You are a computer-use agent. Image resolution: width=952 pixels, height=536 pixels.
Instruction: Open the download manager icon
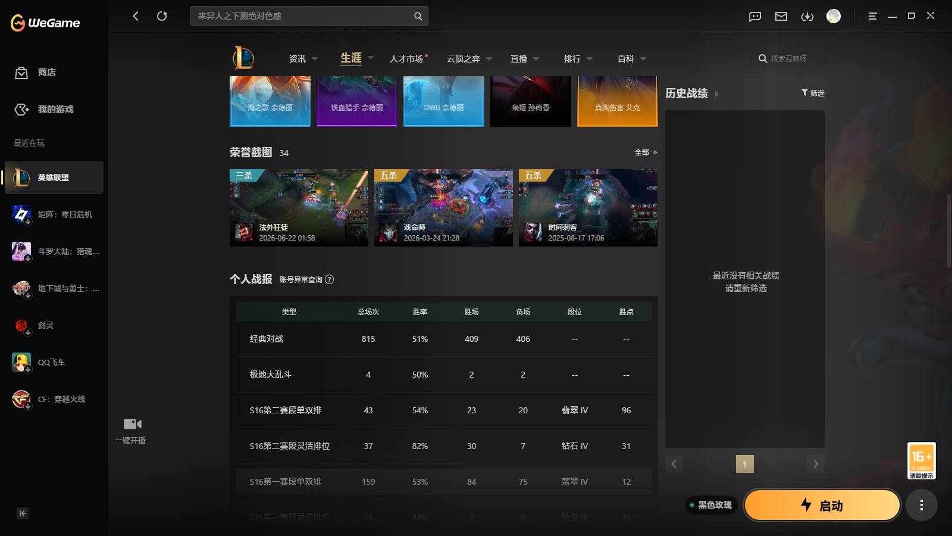pyautogui.click(x=807, y=16)
